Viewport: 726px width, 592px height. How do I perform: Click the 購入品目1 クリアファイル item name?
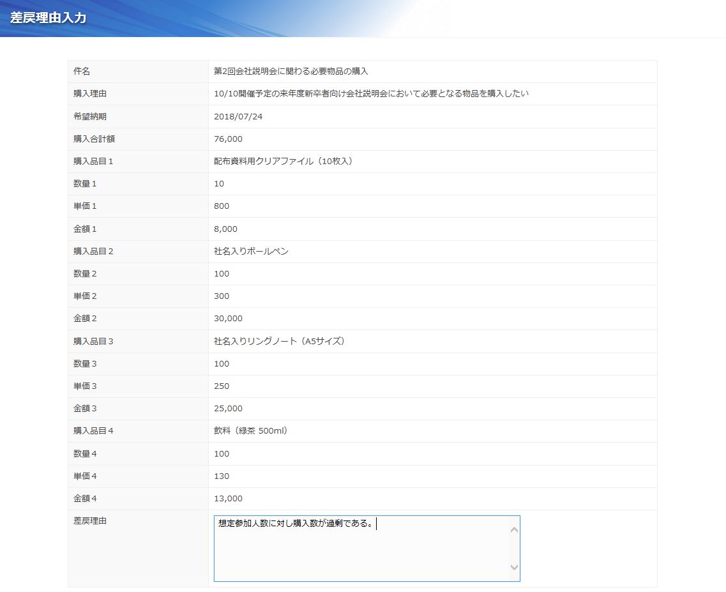283,162
